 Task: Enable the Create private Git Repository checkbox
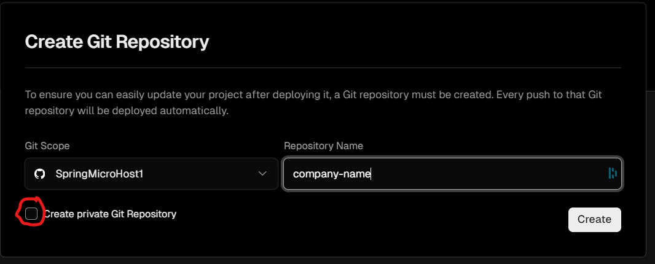click(x=31, y=214)
